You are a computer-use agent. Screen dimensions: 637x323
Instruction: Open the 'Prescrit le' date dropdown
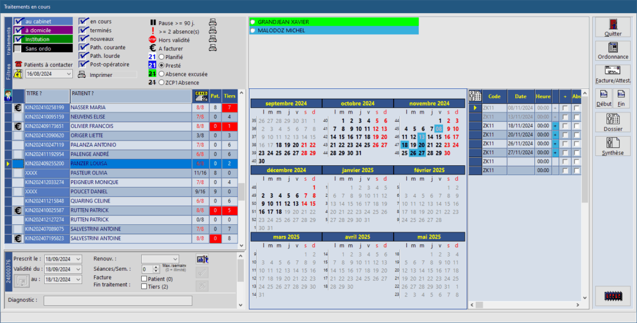[78, 259]
